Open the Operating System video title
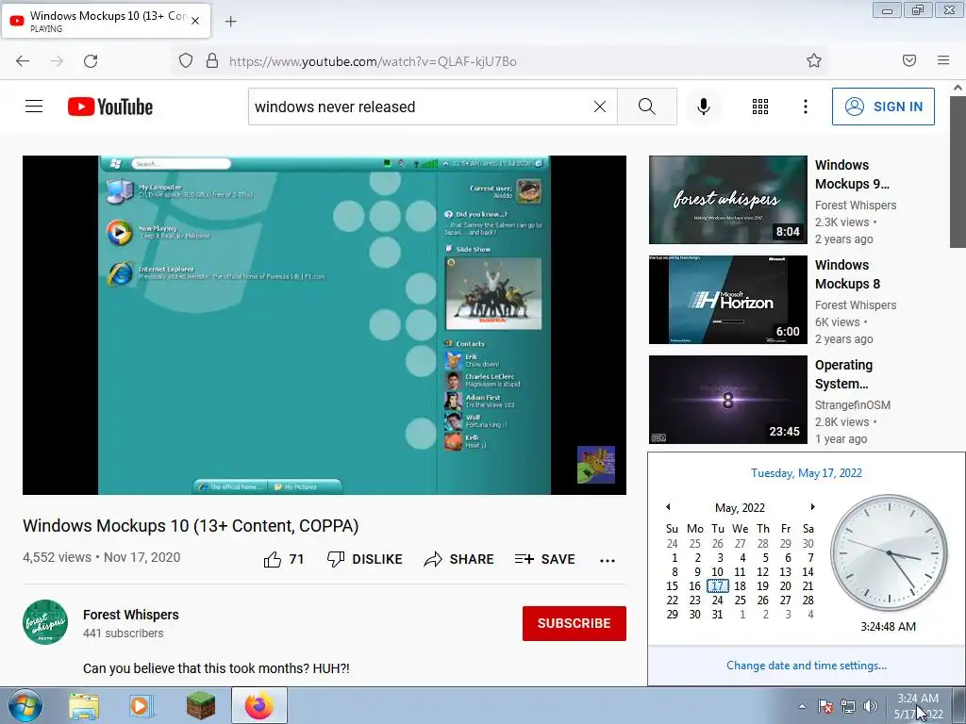Screen dimensions: 966x724 pyautogui.click(x=844, y=373)
